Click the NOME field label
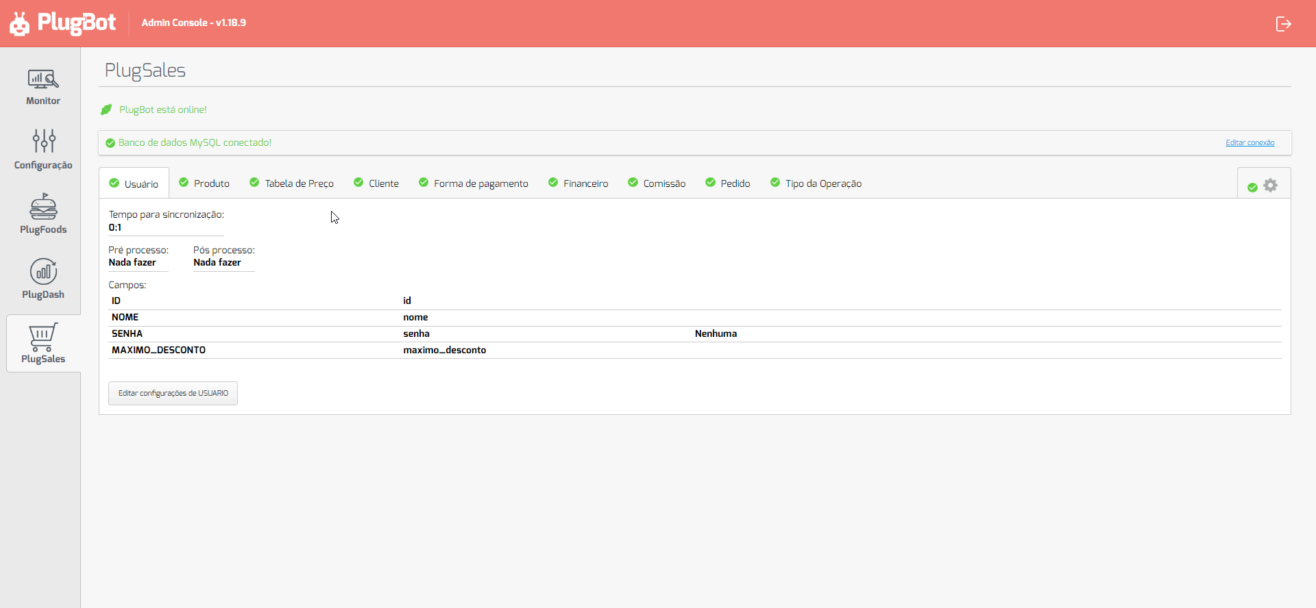Viewport: 1316px width, 608px height. click(125, 317)
